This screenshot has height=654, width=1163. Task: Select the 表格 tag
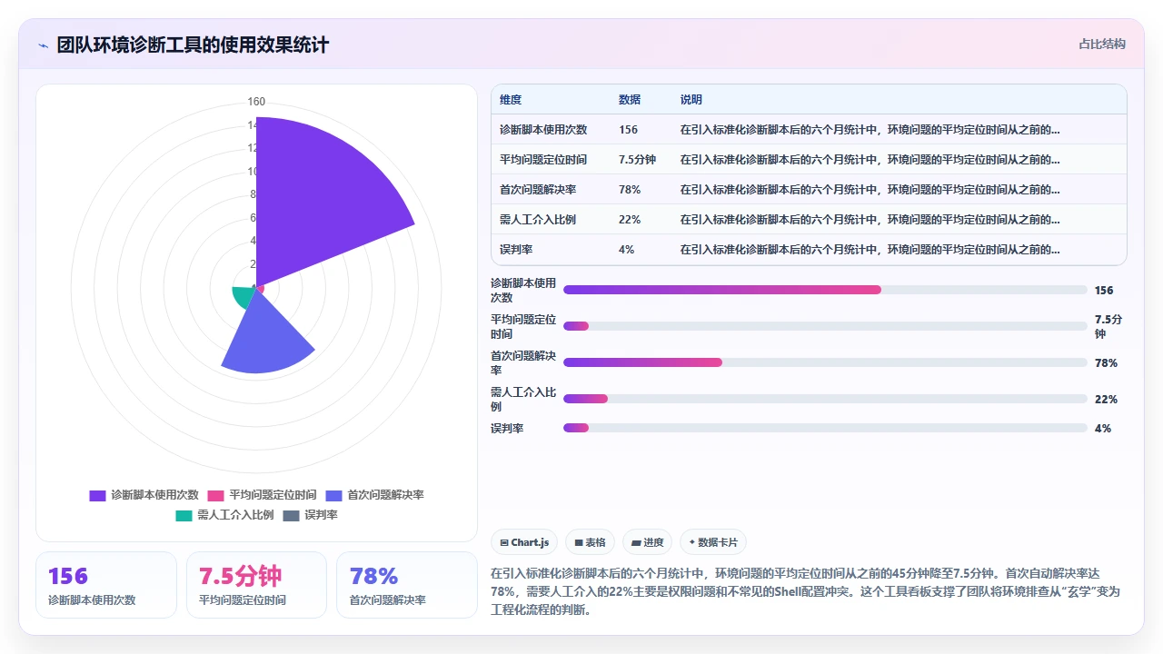click(590, 542)
